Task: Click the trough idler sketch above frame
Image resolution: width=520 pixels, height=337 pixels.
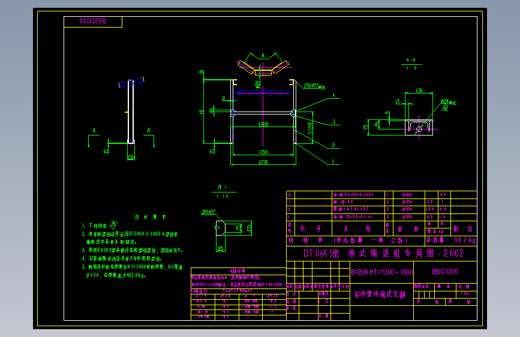Action: (263, 65)
